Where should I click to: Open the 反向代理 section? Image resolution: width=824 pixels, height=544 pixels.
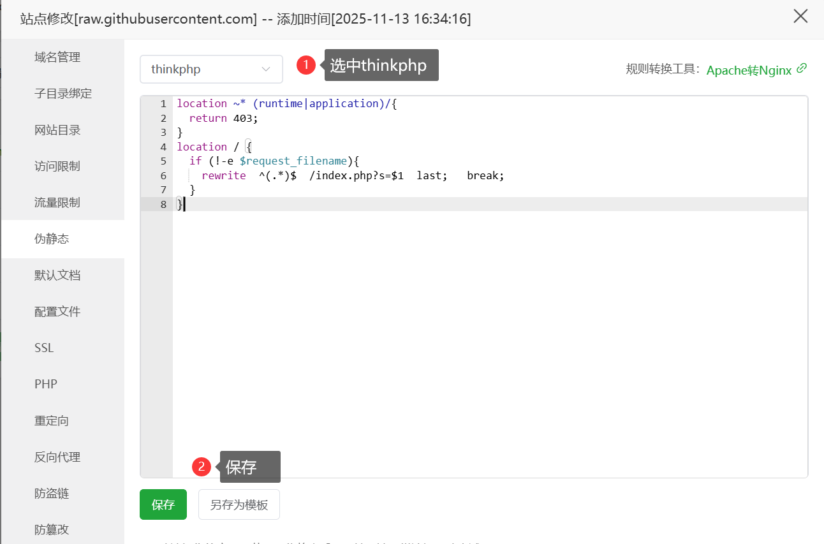click(x=57, y=457)
